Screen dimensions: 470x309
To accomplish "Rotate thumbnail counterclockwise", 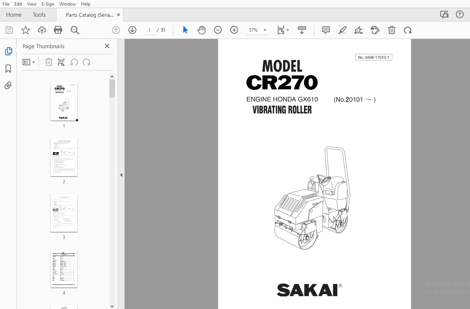I will click(x=74, y=62).
